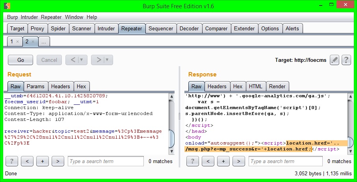357x182 pixels.
Task: Switch to the Scanner tab
Action: pos(82,28)
